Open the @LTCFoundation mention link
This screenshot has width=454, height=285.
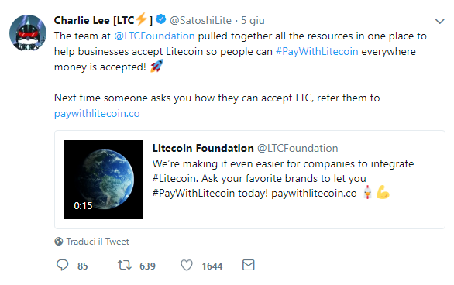tap(154, 36)
